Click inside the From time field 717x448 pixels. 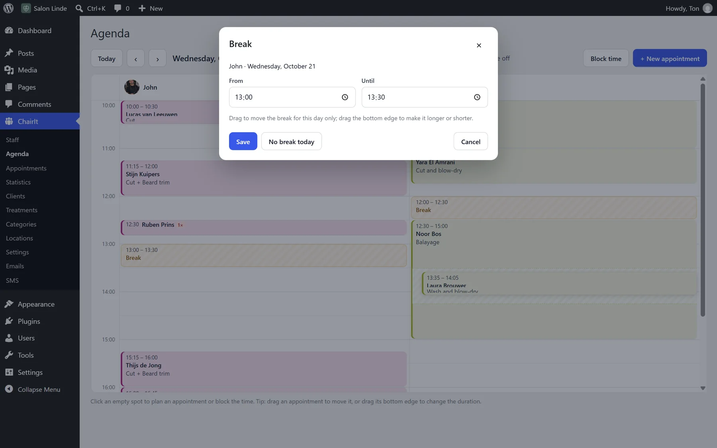point(292,97)
